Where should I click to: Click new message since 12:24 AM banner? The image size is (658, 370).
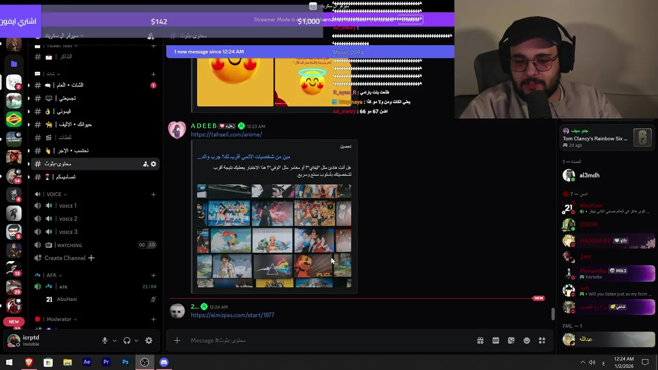(x=310, y=51)
